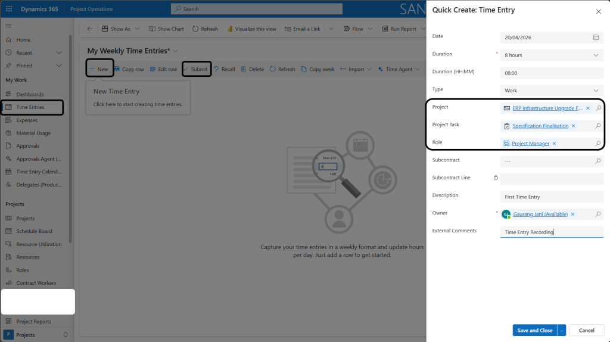Open the Dynamics 365 app launcher
The width and height of the screenshot is (610, 342).
click(x=9, y=9)
